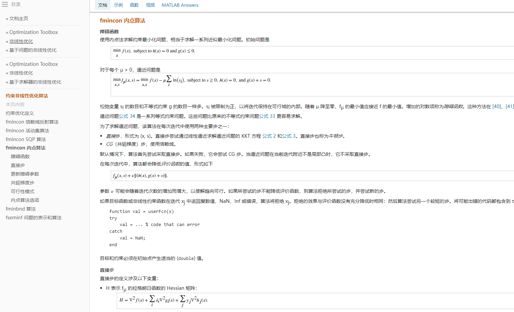Go to fmincon SQP 算法 section
This screenshot has width=514, height=312.
pos(26,139)
